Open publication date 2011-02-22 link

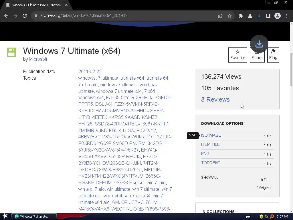(90, 71)
